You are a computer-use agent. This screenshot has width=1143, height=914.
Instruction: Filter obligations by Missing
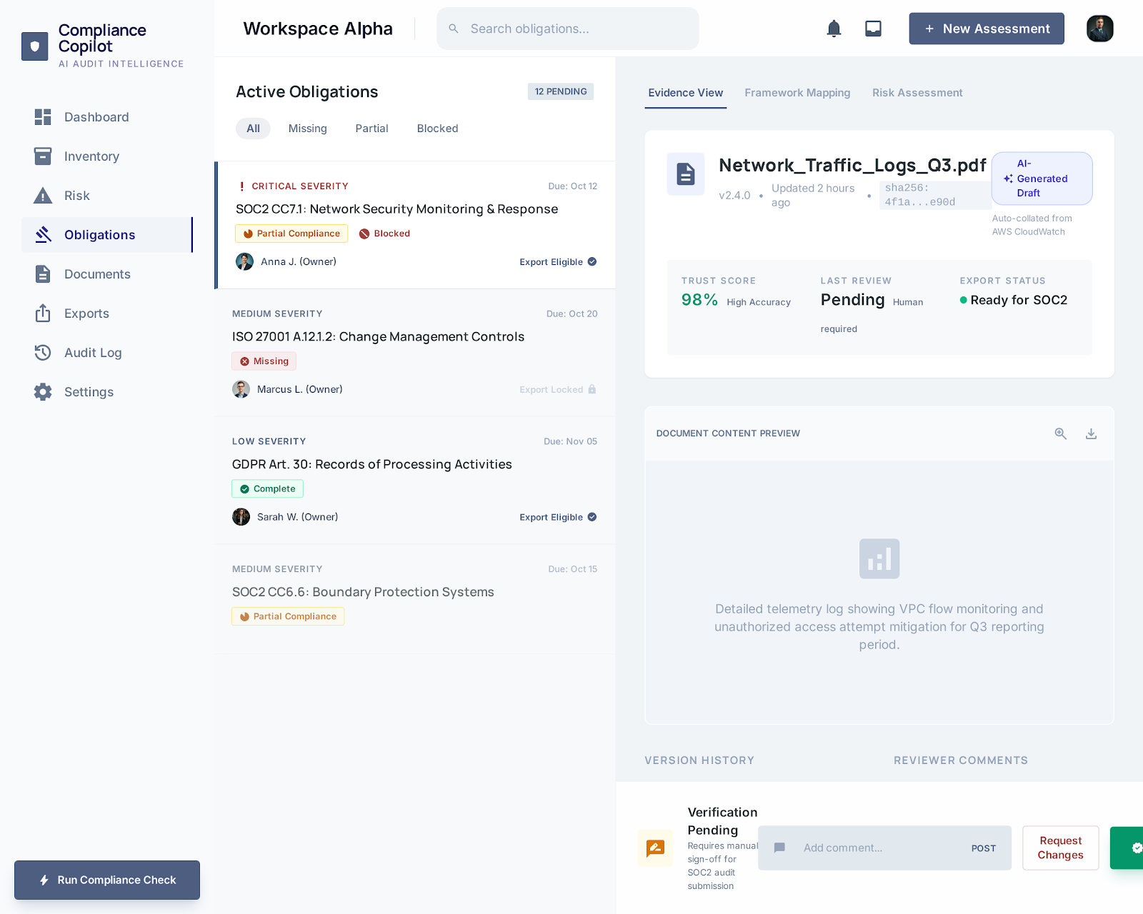307,129
